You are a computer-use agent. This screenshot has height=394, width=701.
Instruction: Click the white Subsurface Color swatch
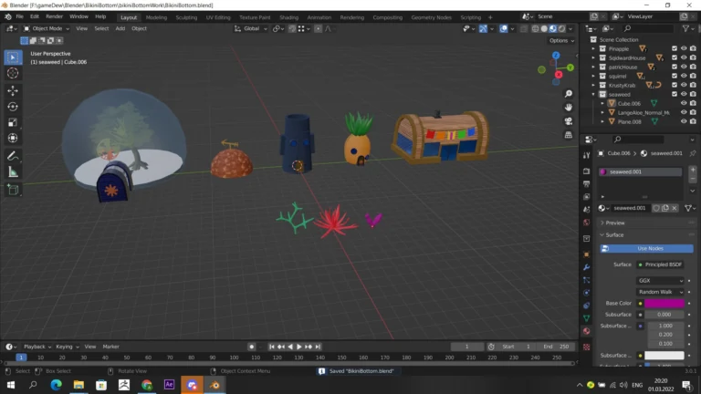click(664, 356)
